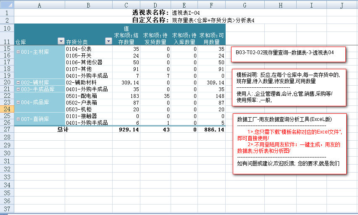Select column G by its header
This screenshot has width=358, height=215.
point(245,5)
